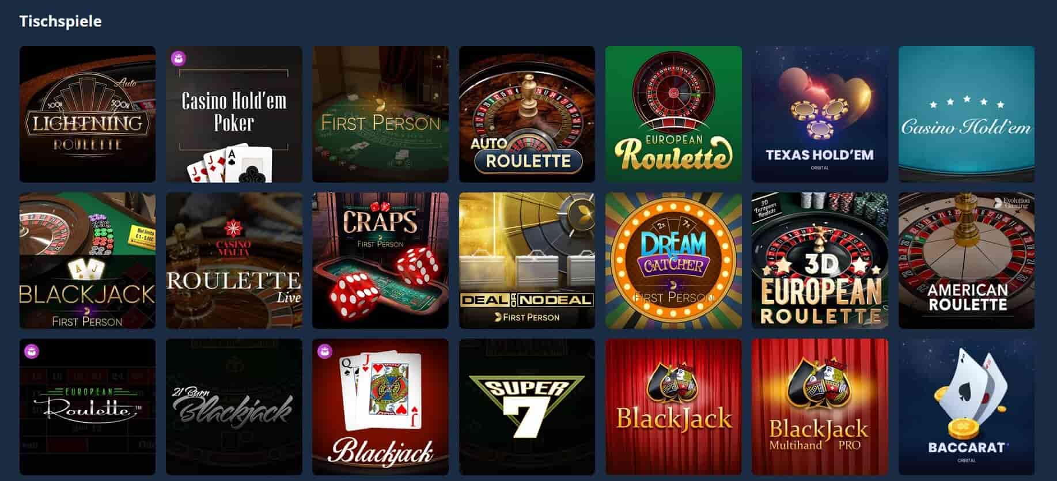
Task: Launch the First Person green table game
Action: coord(380,114)
